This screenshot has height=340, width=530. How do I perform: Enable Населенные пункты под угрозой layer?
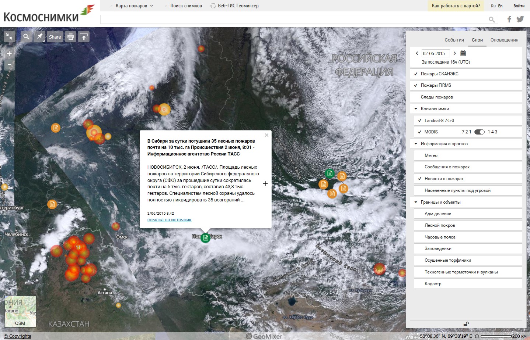point(468,190)
